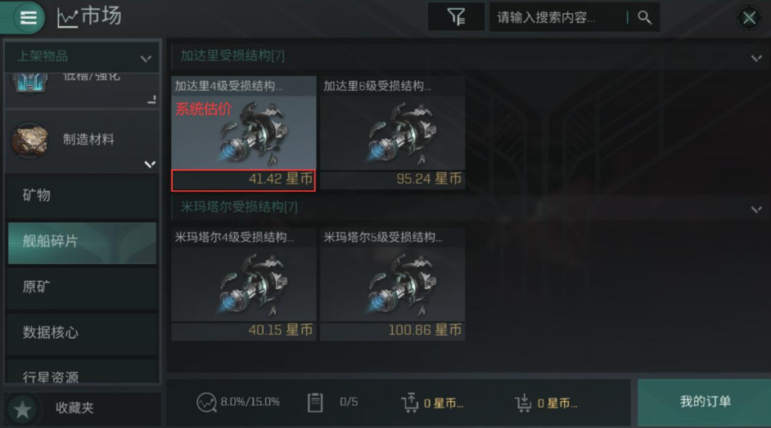Viewport: 771px width, 428px height.
Task: Collapse the 加达里受损结构 group
Action: point(756,58)
